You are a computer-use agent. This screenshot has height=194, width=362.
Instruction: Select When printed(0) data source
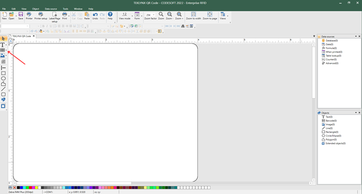pyautogui.click(x=334, y=52)
